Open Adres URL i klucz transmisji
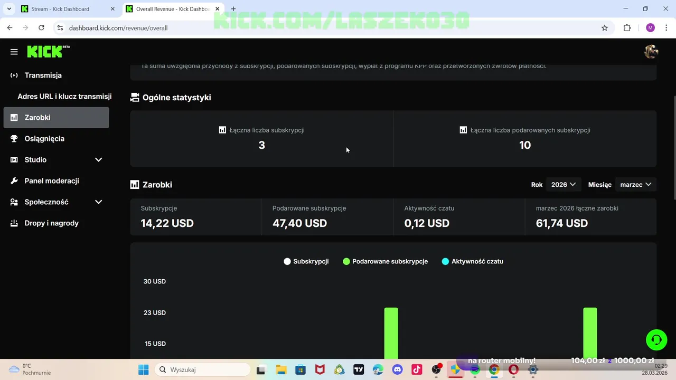The height and width of the screenshot is (380, 676). (x=64, y=97)
